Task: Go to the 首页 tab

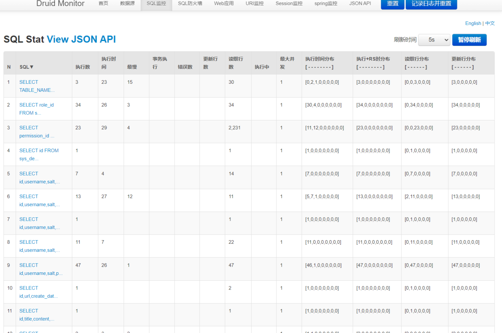Action: tap(103, 4)
